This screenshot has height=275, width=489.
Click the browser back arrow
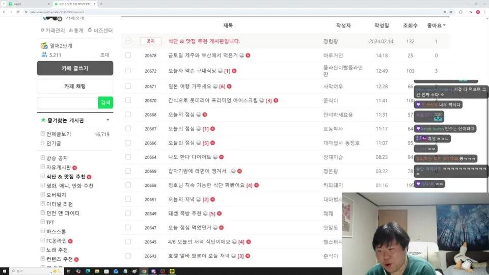point(4,12)
